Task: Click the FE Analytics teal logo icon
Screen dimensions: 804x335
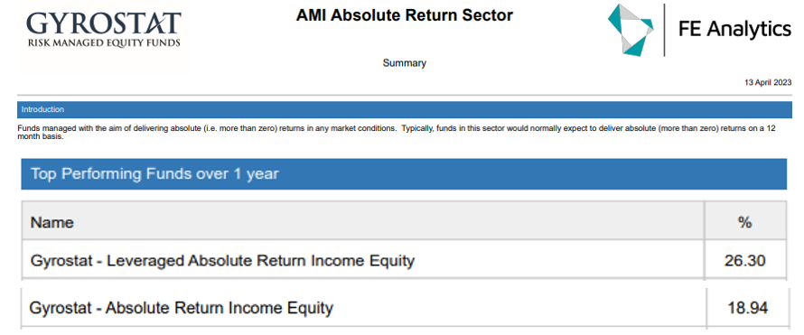Action: coord(631,30)
